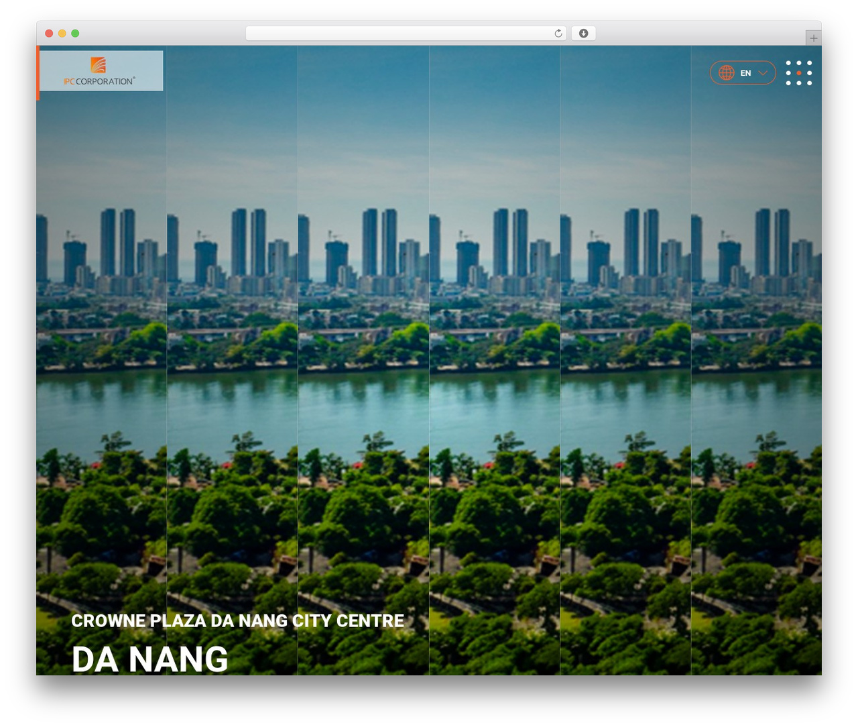Viewport: 858px width, 727px height.
Task: Open the dotted grid menu icon
Action: (799, 73)
